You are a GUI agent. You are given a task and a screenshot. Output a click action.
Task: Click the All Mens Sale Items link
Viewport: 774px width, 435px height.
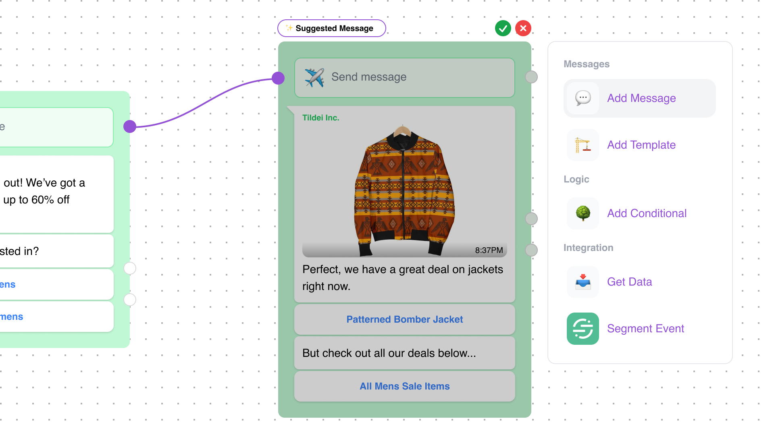[x=404, y=386]
